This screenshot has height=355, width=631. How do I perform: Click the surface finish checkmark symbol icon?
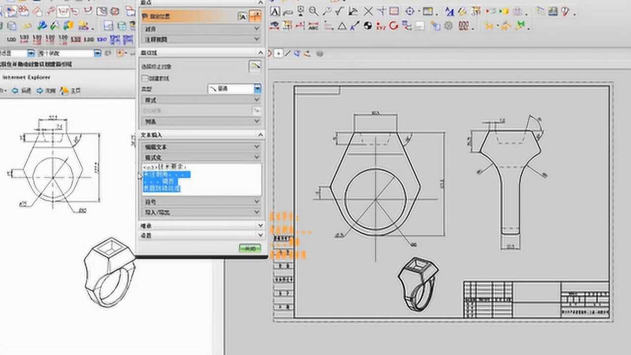[x=340, y=11]
